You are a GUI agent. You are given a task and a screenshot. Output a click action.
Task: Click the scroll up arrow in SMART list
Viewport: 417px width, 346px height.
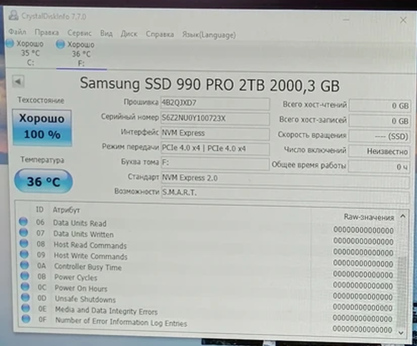[x=403, y=217]
